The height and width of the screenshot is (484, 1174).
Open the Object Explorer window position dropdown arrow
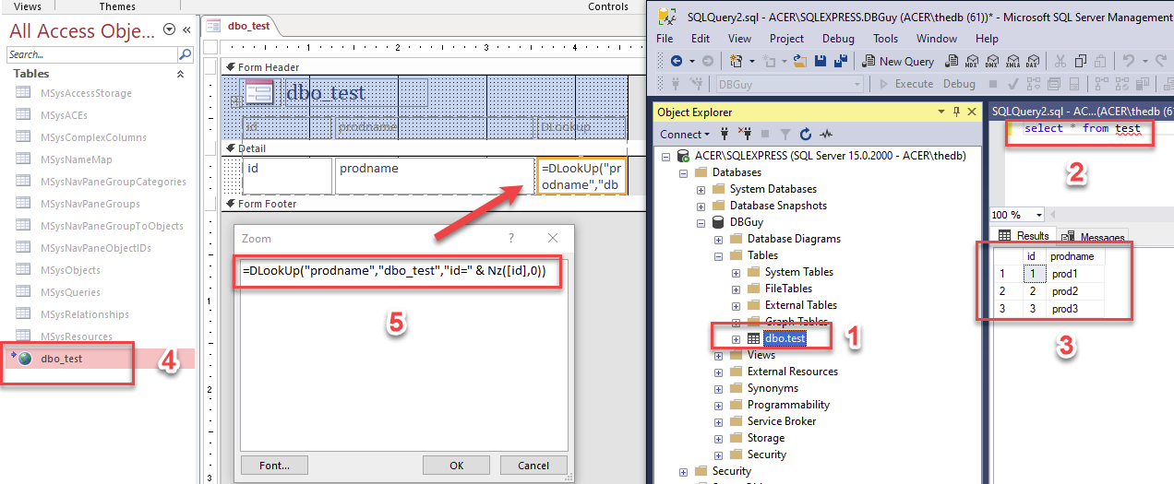tap(941, 112)
